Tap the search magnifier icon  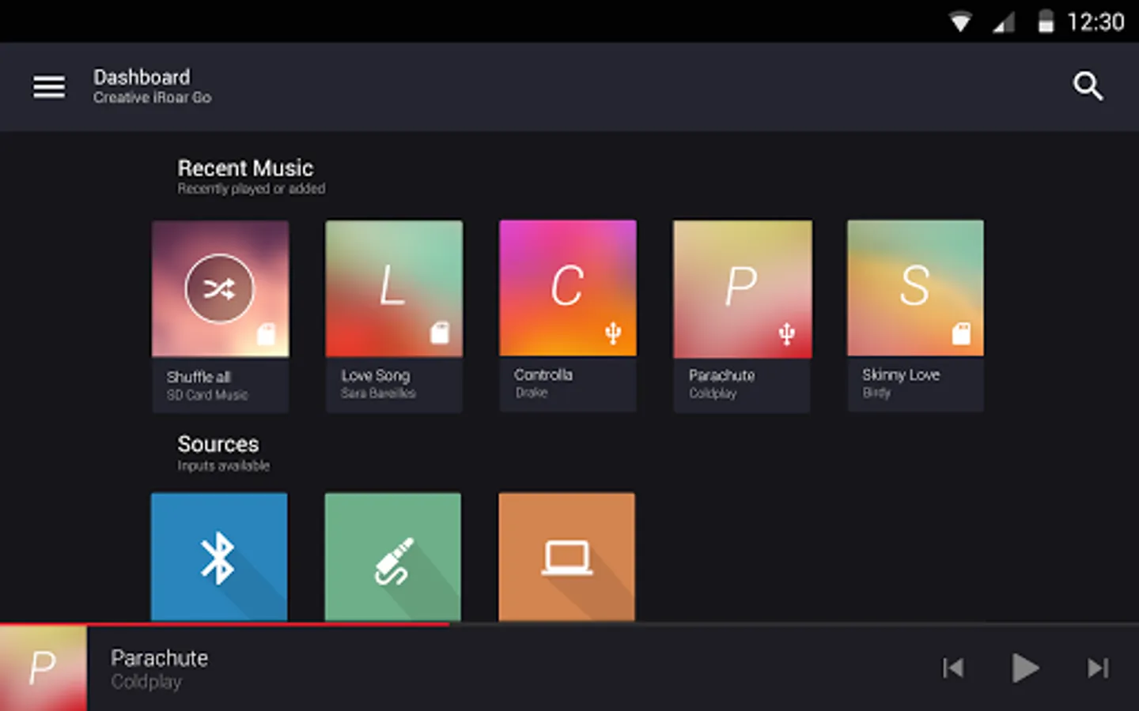[x=1088, y=85]
